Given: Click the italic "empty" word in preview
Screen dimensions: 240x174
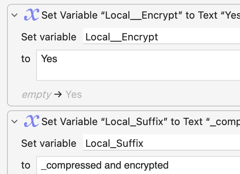Looking at the screenshot, I should click(x=36, y=94).
